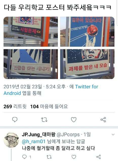View the 269 retweets list
Screen dimensions: 118x161
[15, 106]
